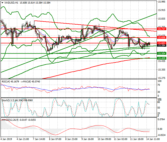
Task: Click the 15.435 price scale value
Action: [162, 61]
